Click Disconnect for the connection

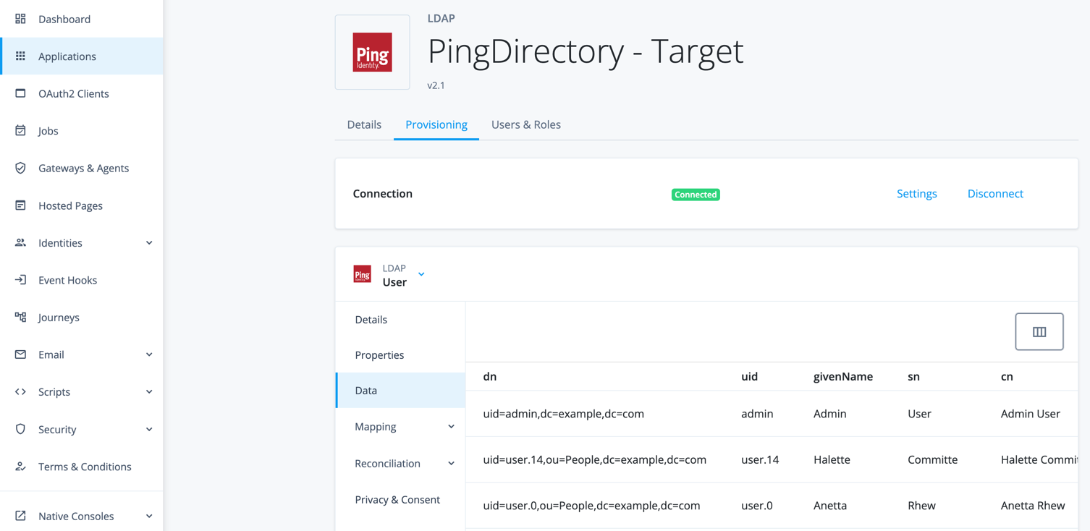pyautogui.click(x=995, y=193)
